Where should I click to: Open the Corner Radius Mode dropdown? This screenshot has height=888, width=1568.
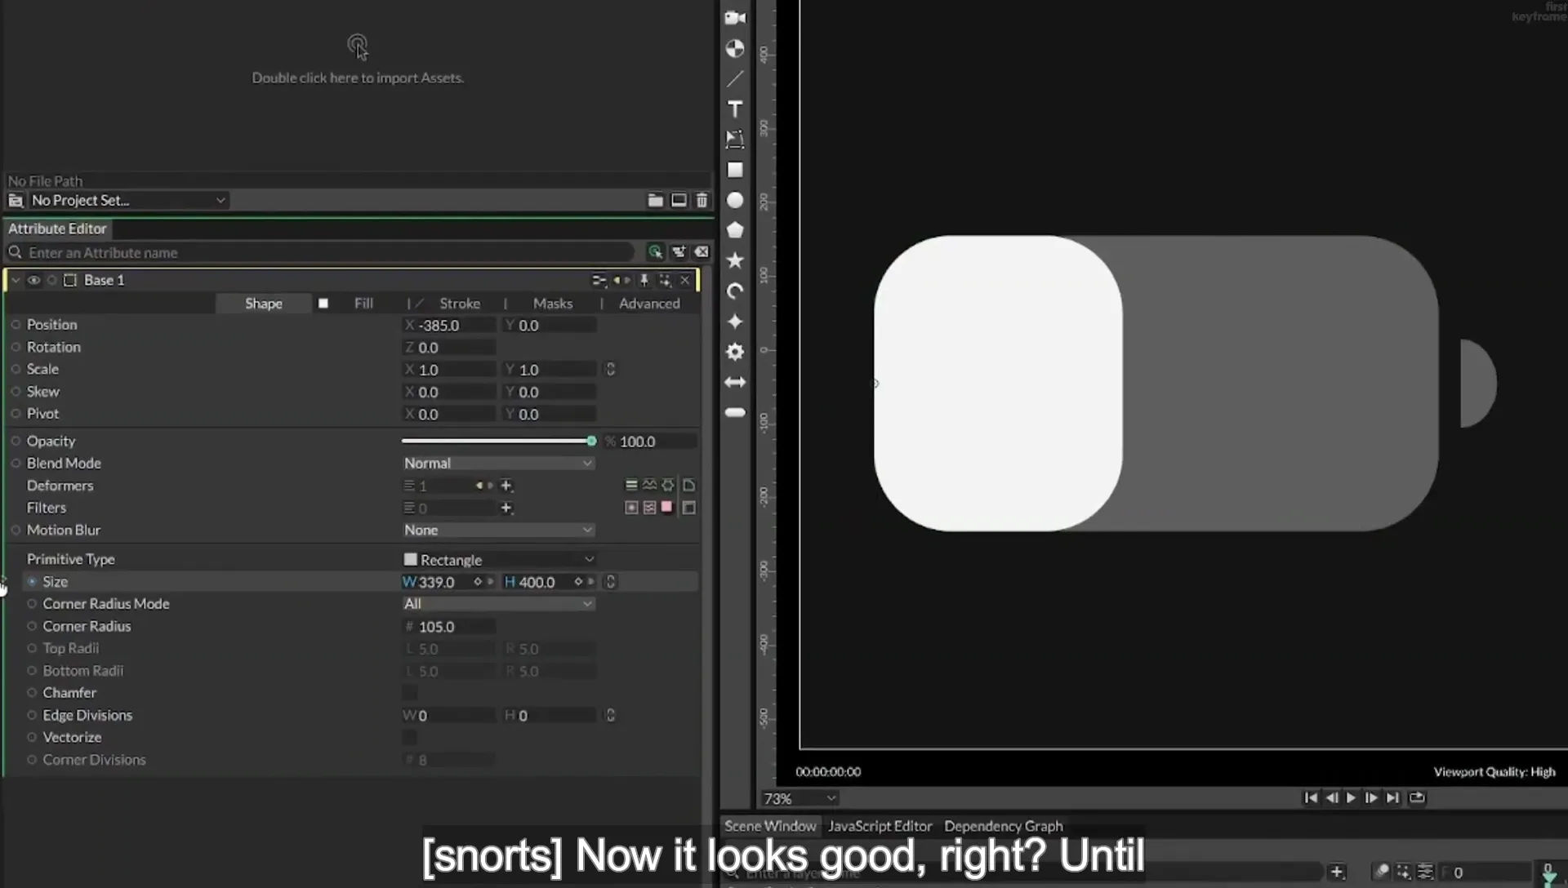498,604
